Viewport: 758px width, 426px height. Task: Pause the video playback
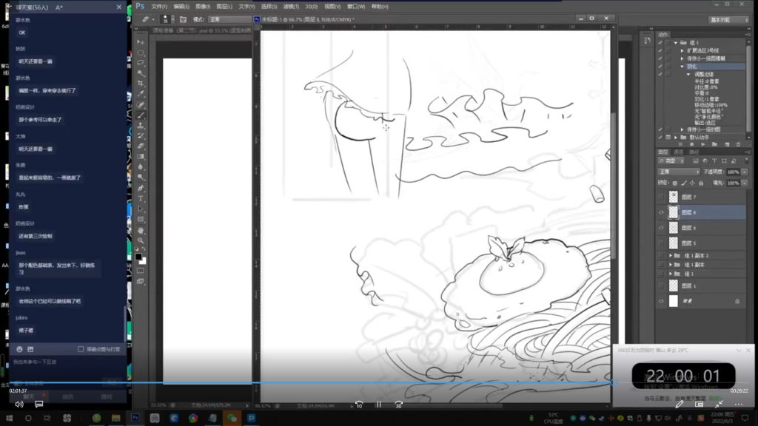[x=378, y=405]
